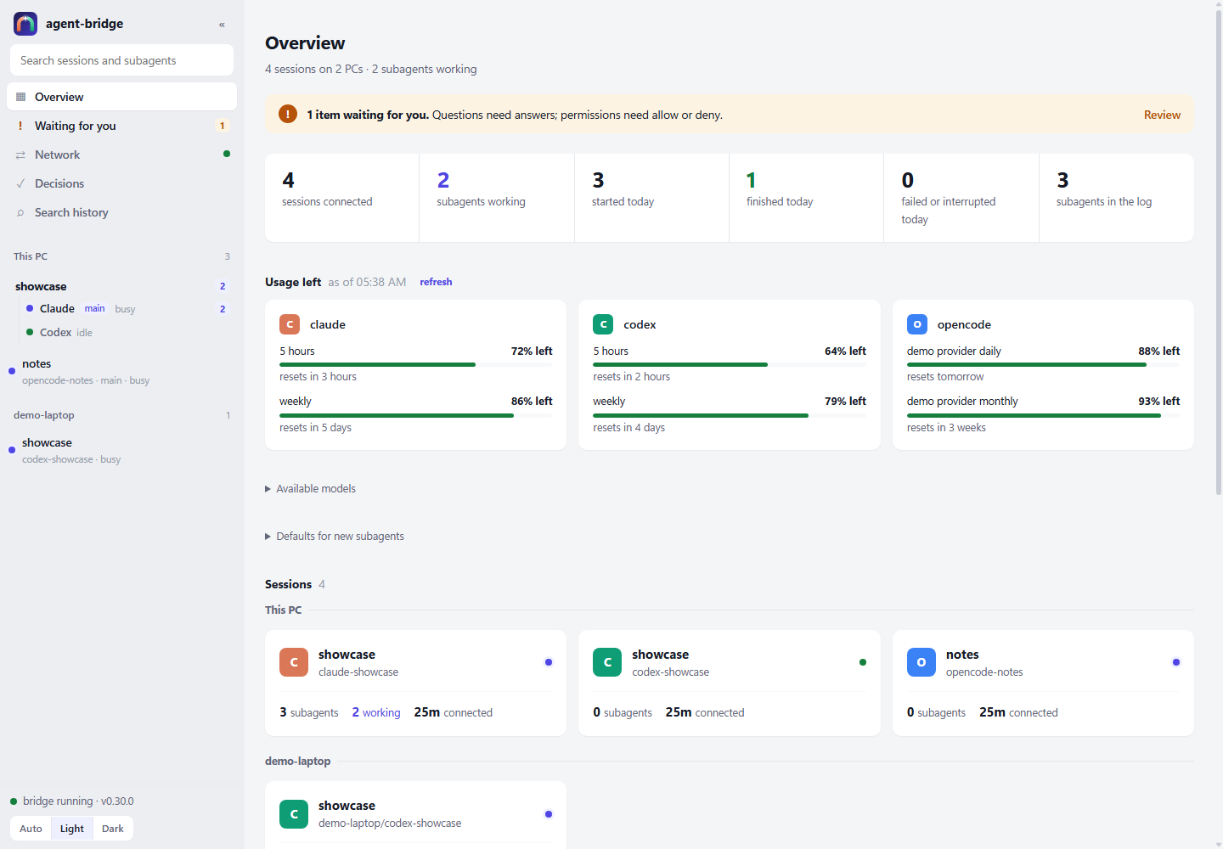Focus the Search sessions and subagents field

(121, 60)
